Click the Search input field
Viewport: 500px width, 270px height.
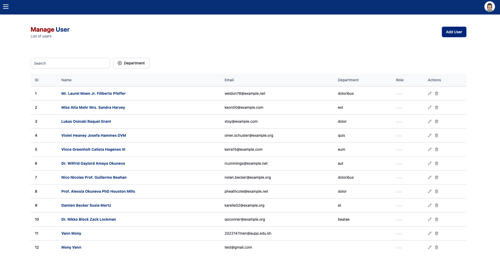point(70,63)
